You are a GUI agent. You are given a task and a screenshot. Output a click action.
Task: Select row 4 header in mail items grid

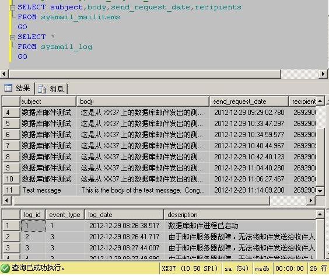click(x=11, y=113)
